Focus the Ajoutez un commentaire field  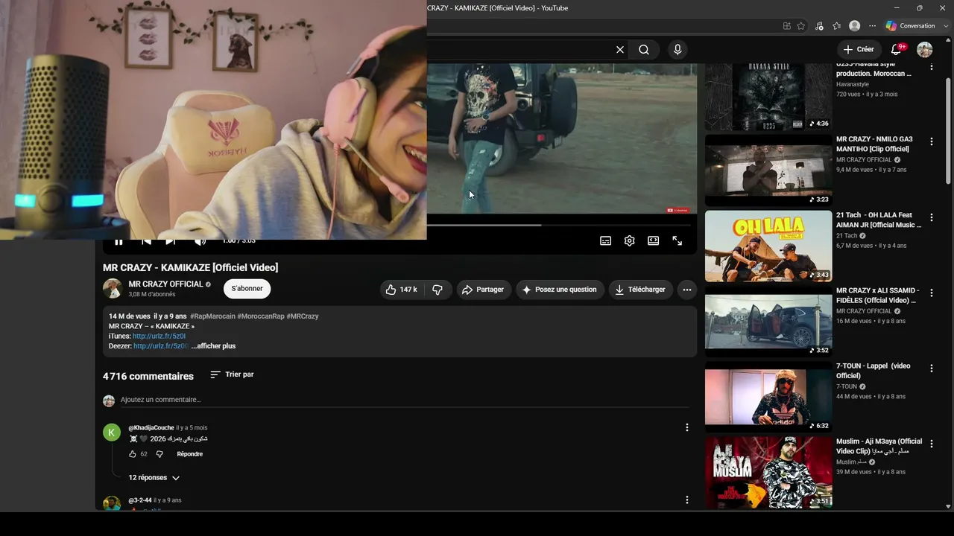coord(405,400)
